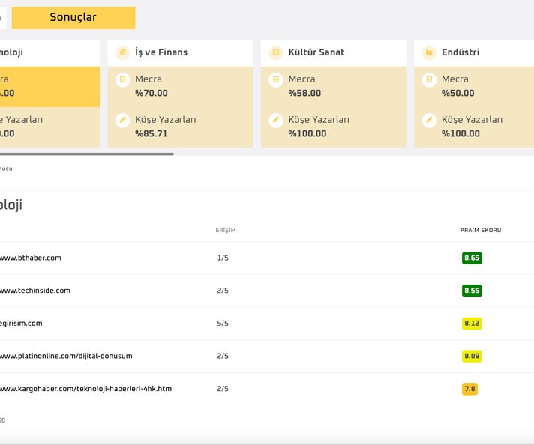Image resolution: width=534 pixels, height=445 pixels.
Task: Click the 2/5 access value for techinside
Action: click(x=223, y=291)
